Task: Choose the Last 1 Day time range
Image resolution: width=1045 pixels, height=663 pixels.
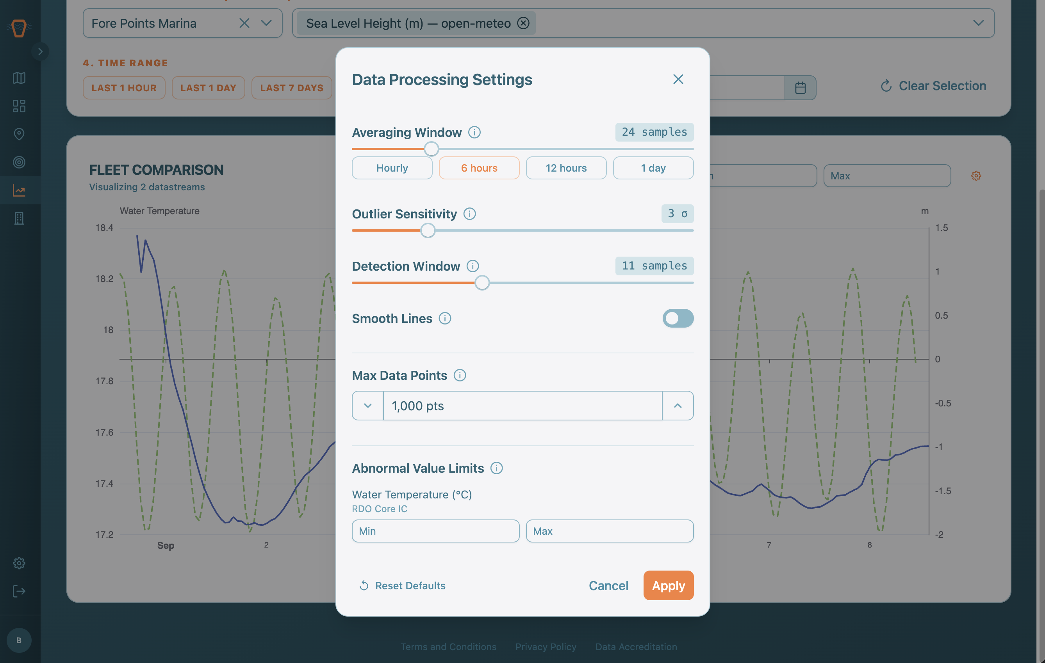Action: point(208,88)
